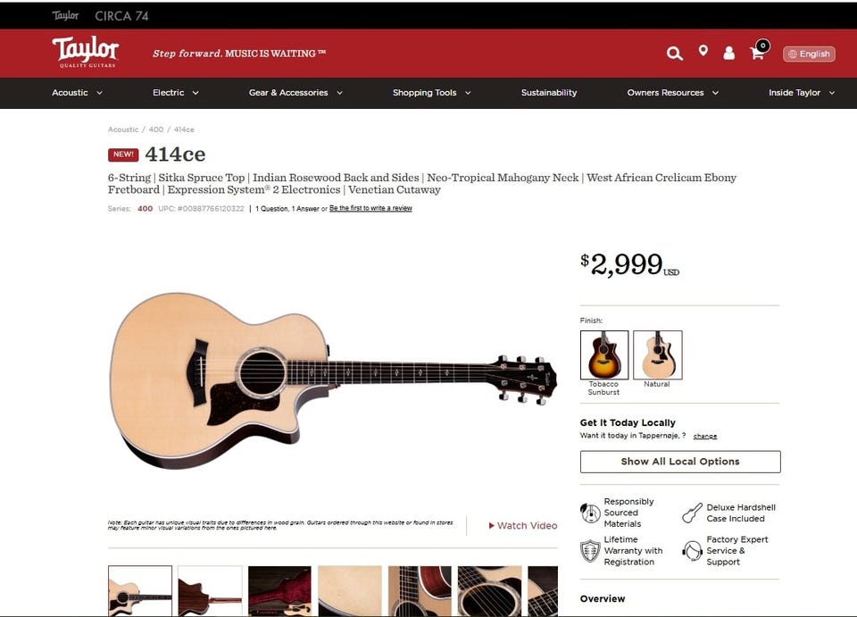Click the Watch Video link
The height and width of the screenshot is (617, 857).
coord(523,525)
